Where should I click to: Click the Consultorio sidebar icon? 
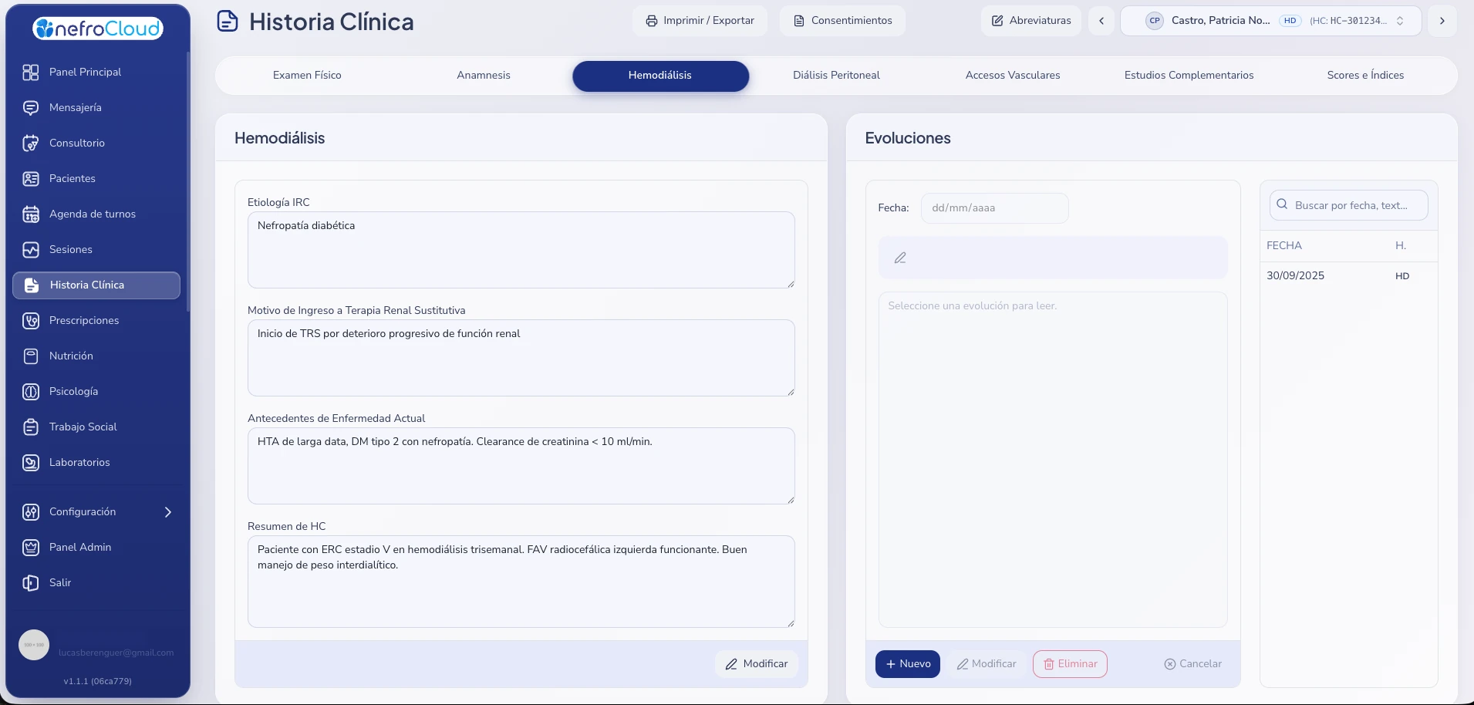click(31, 143)
